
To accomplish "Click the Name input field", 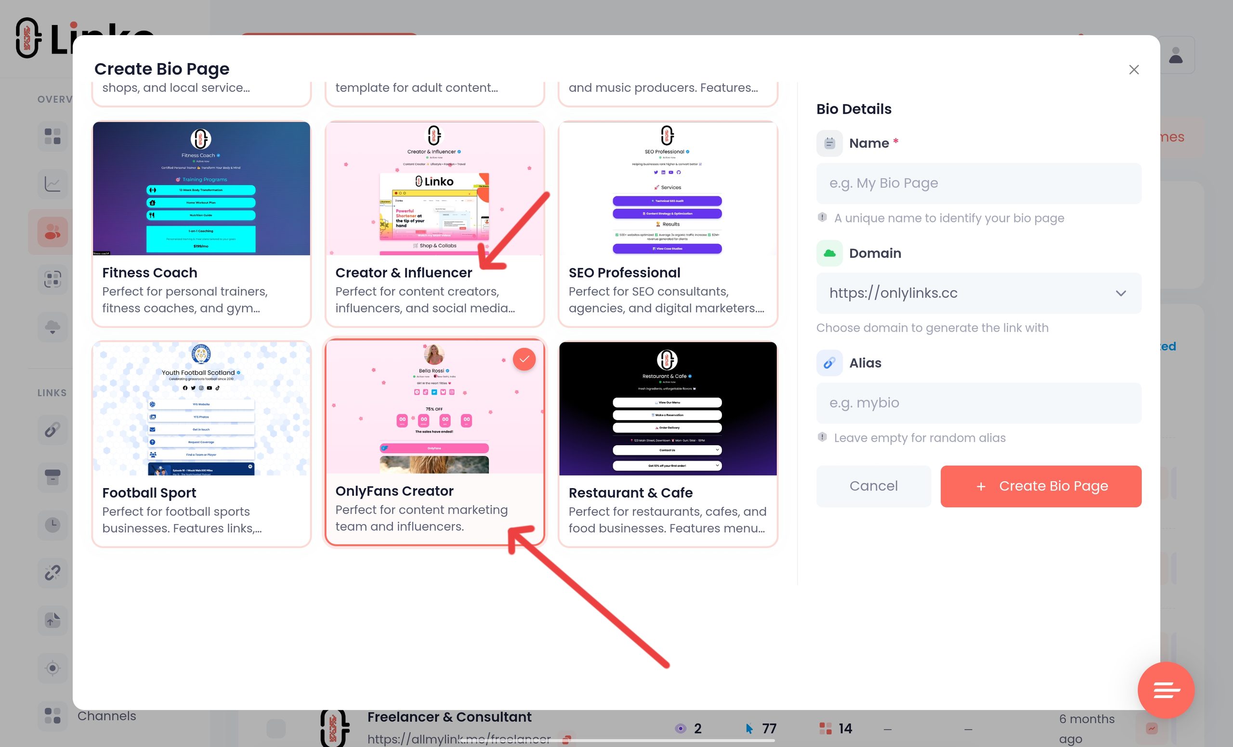I will (978, 183).
